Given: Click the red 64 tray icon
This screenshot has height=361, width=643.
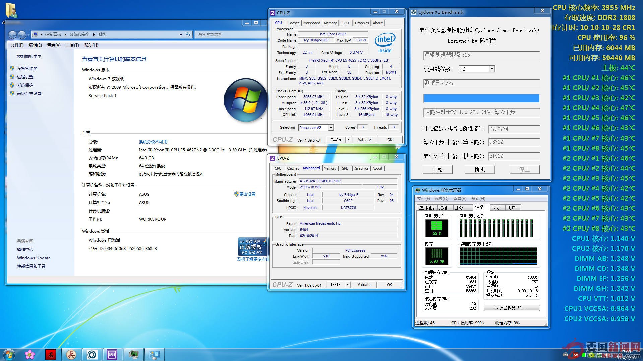Looking at the screenshot, I should pyautogui.click(x=576, y=355).
